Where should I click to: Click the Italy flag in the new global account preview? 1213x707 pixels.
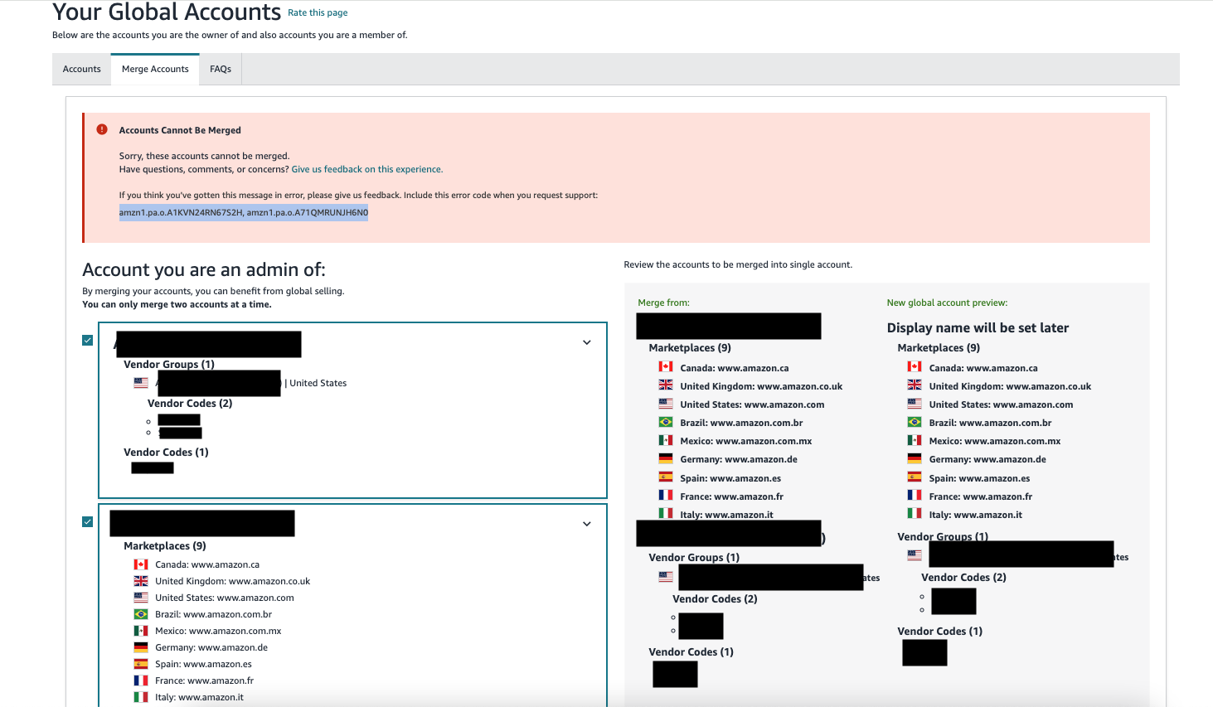pos(915,514)
